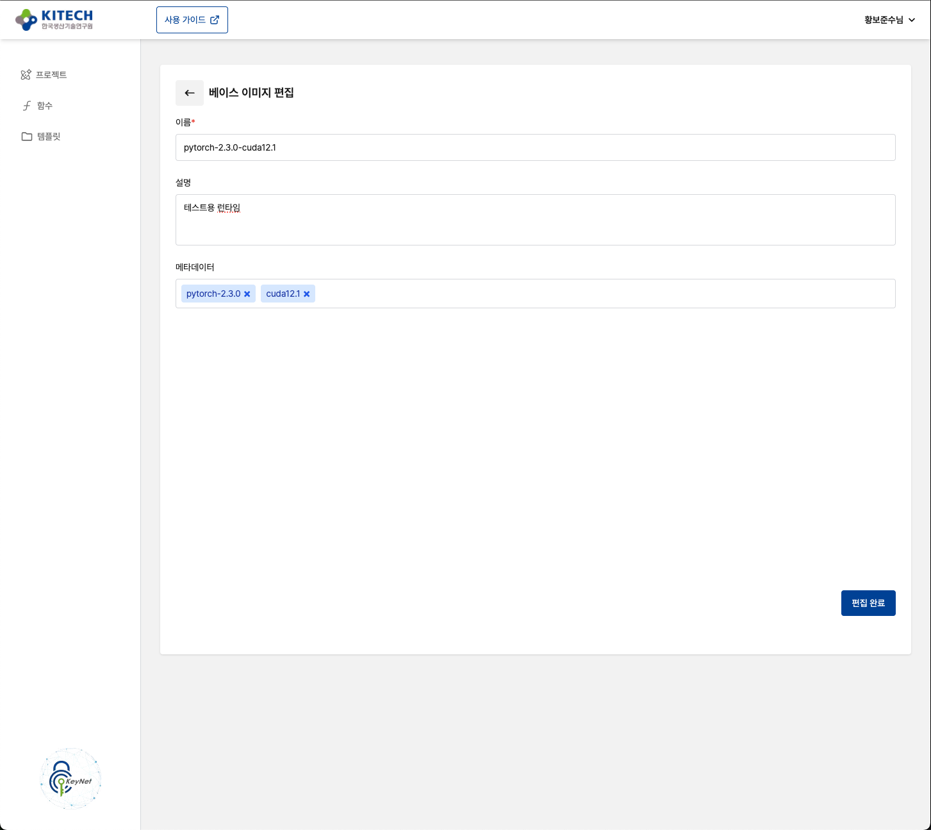Select the 템플릿 menu item
The height and width of the screenshot is (830, 931).
(49, 137)
